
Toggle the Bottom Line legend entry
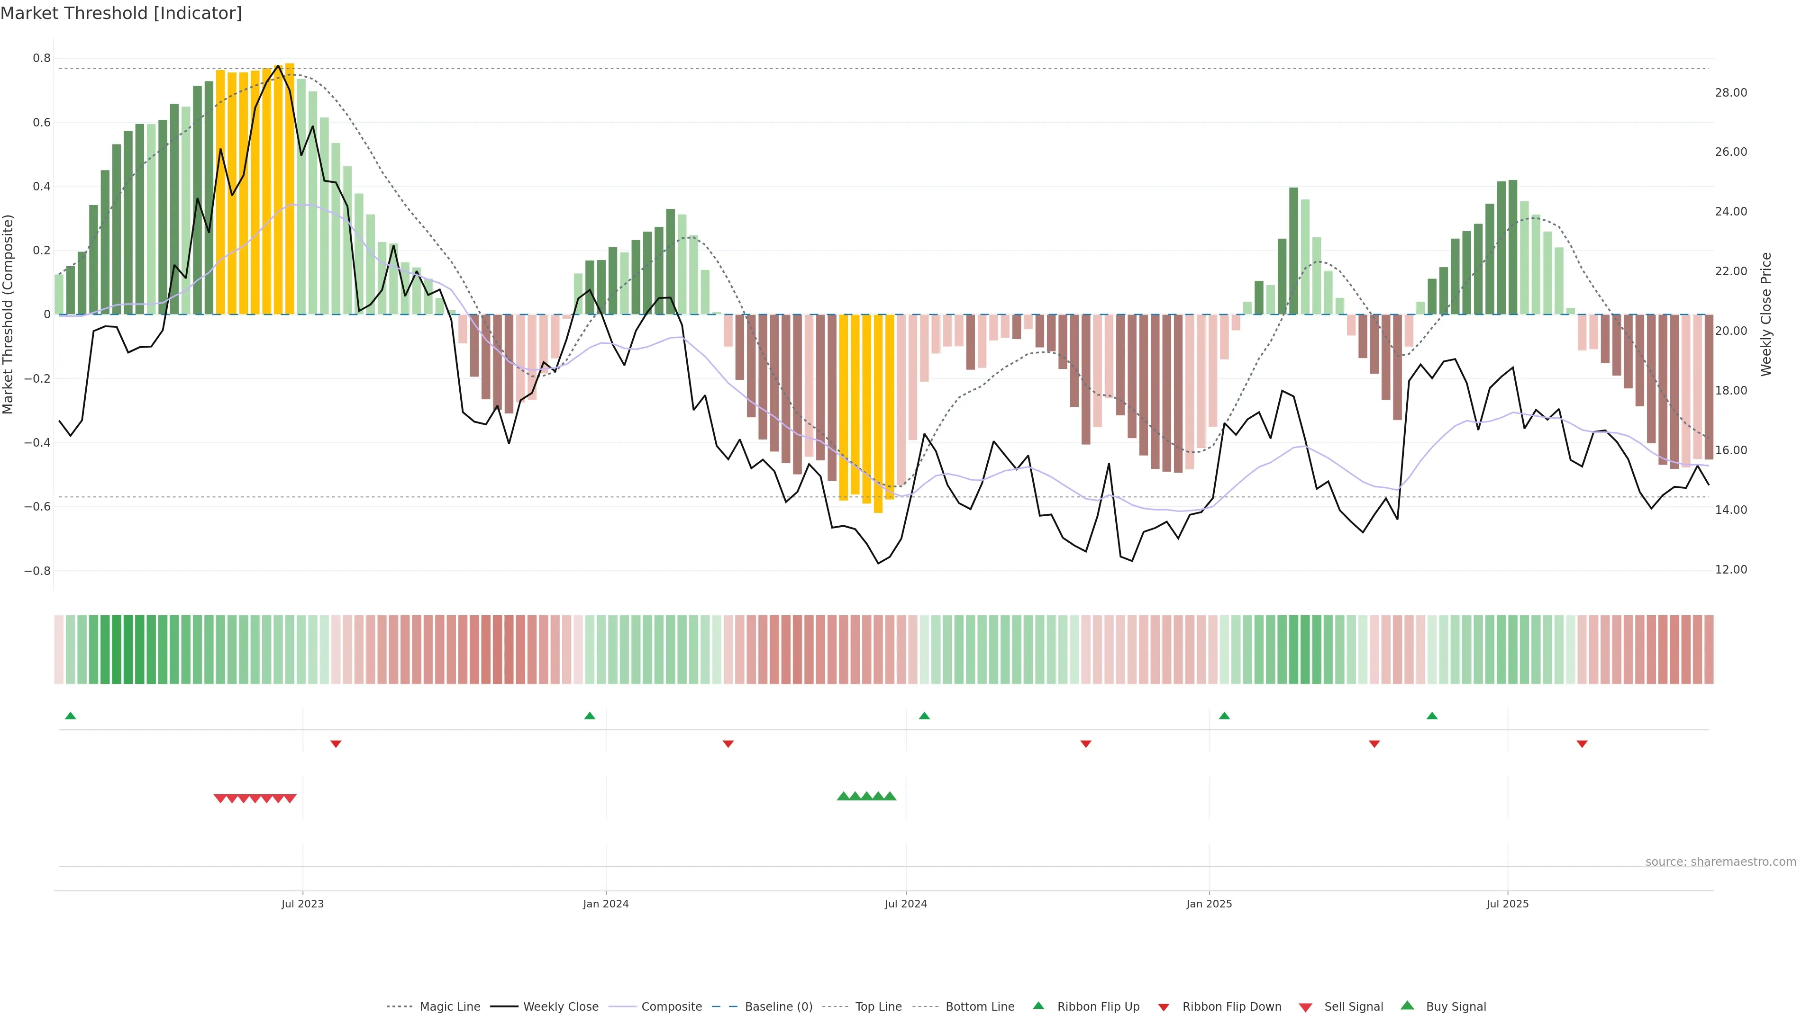979,1006
